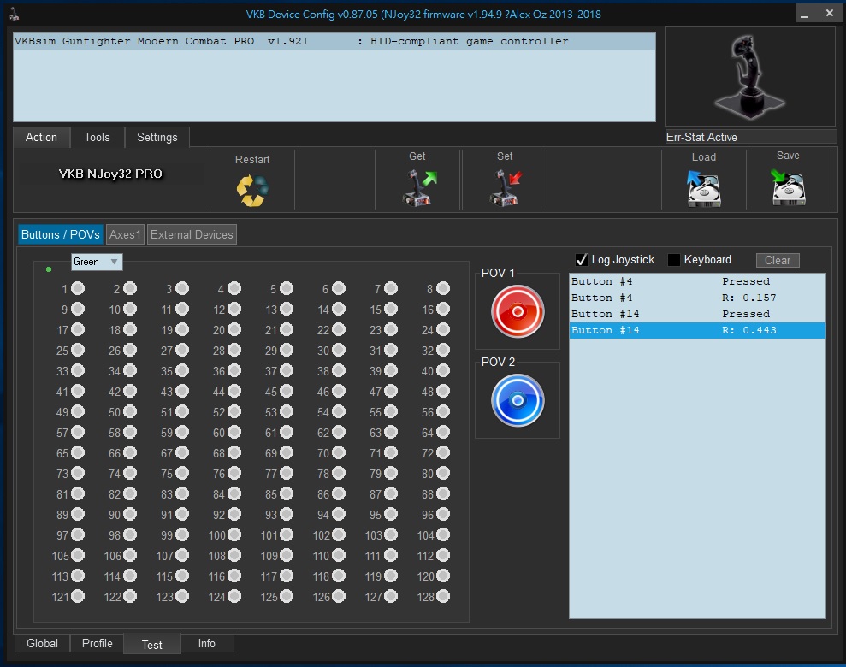The height and width of the screenshot is (667, 846).
Task: Uncheck the Log Joystick checkbox
Action: click(582, 260)
